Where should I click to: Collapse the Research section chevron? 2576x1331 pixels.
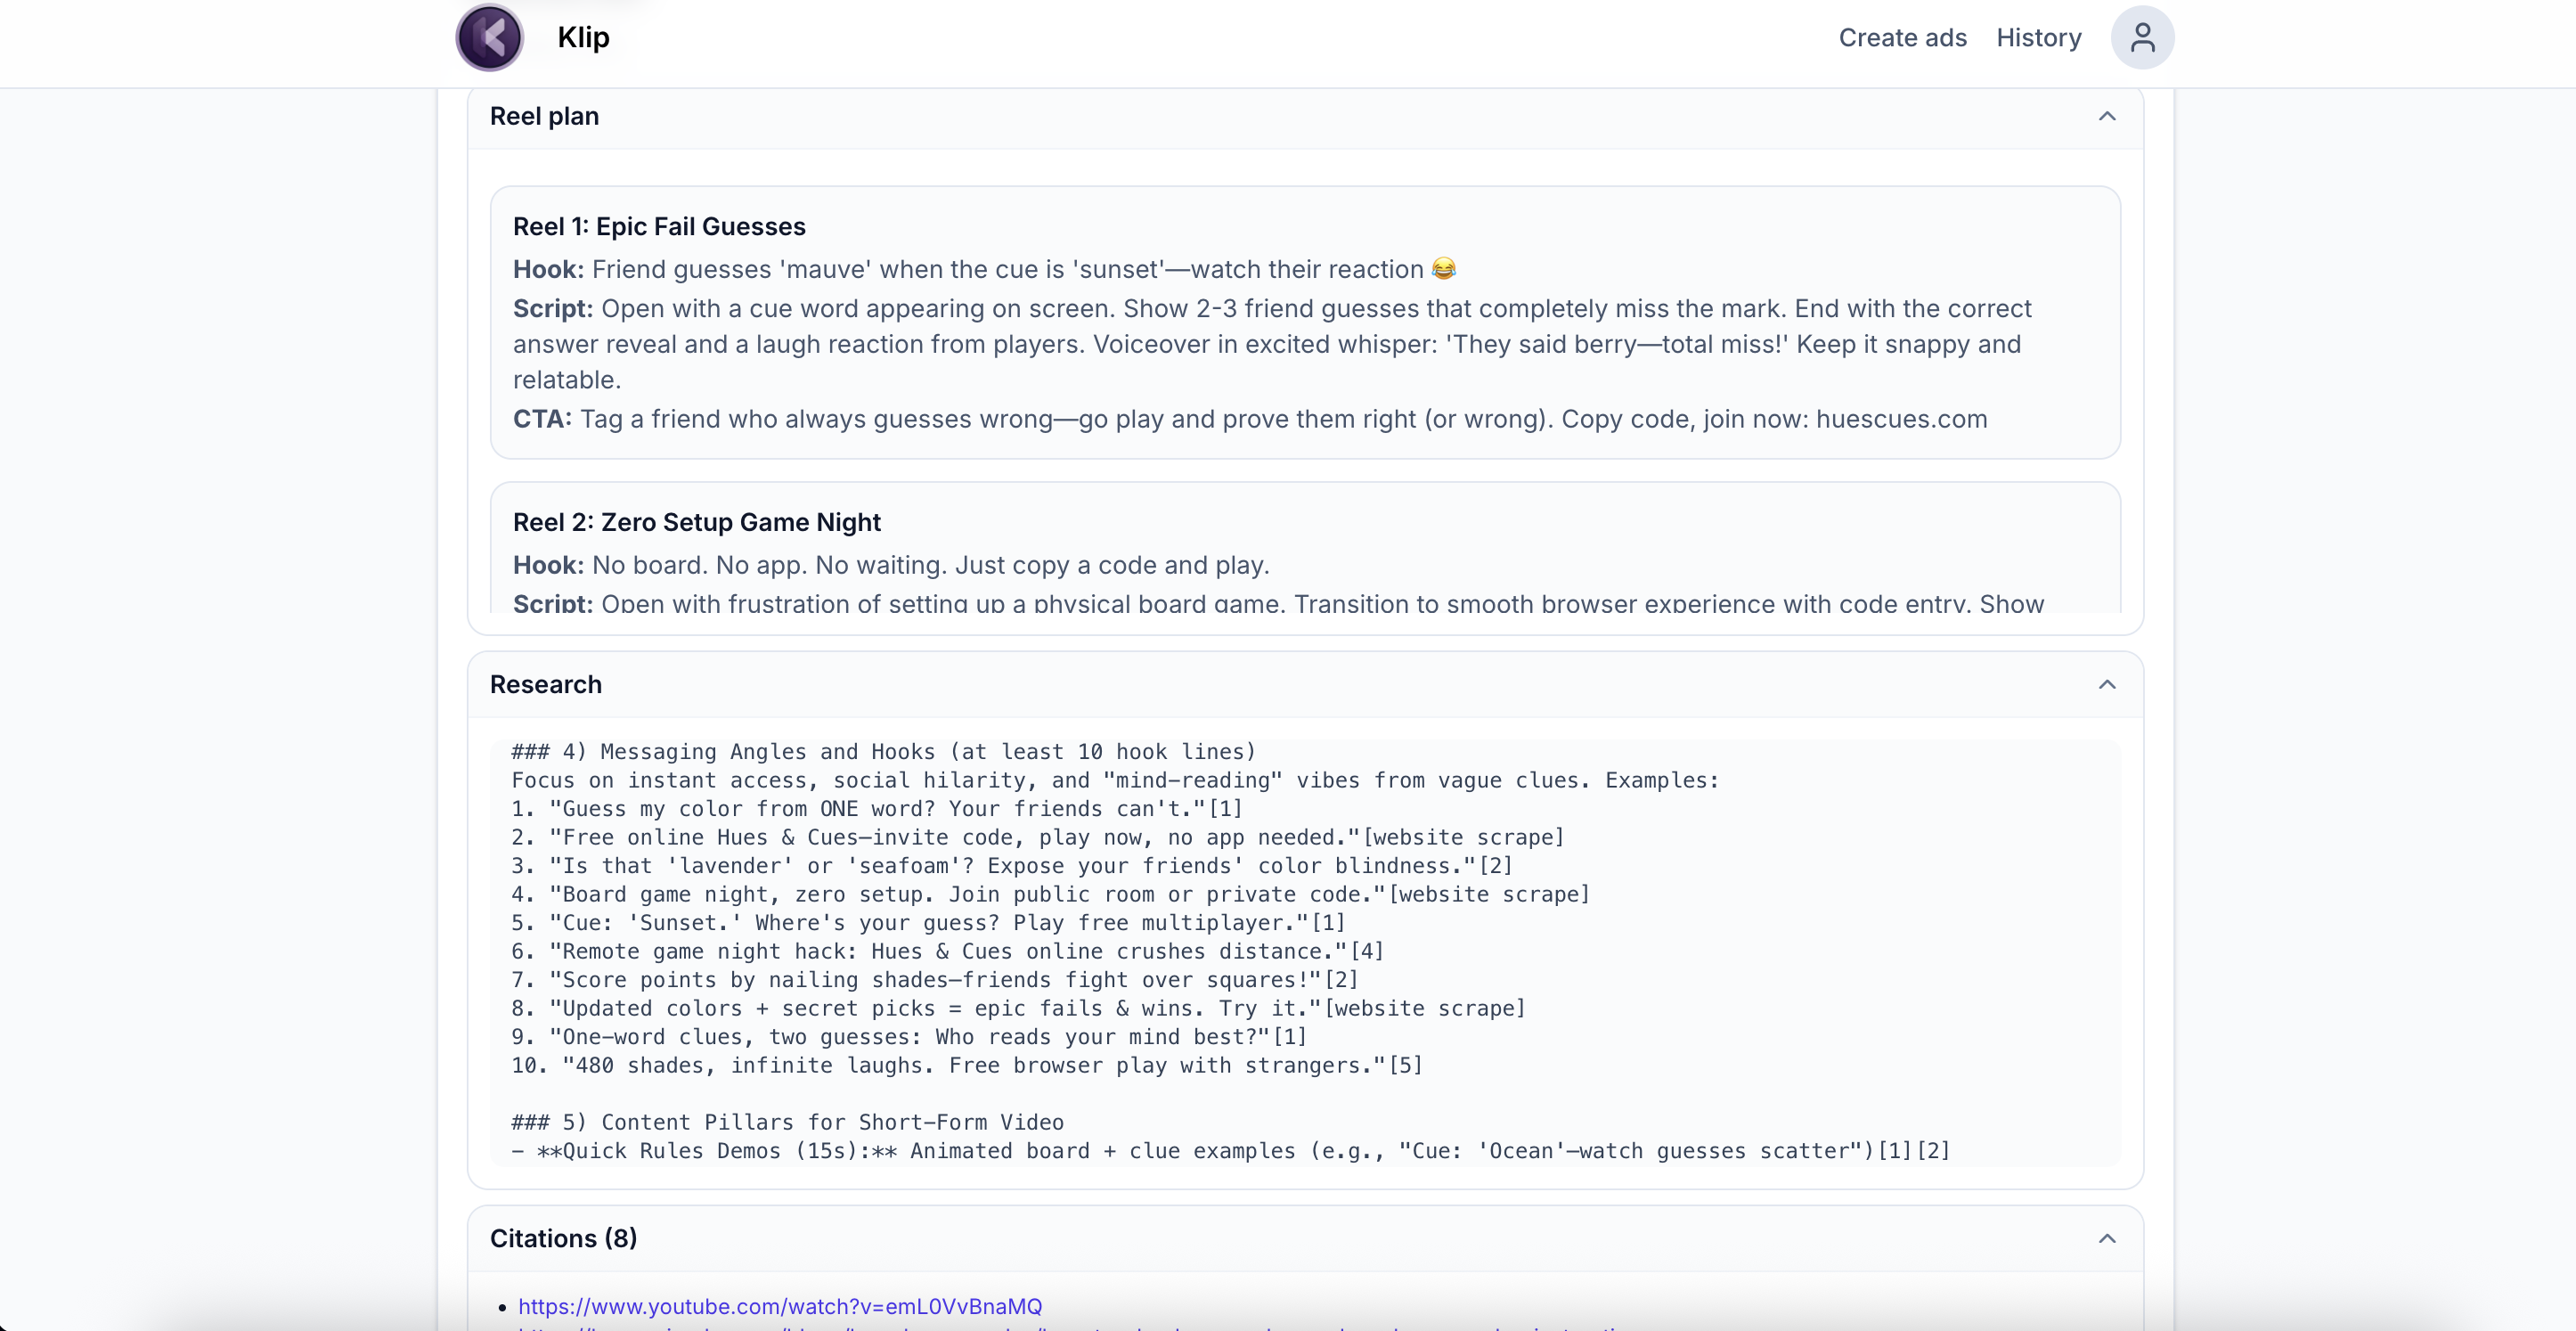(2106, 685)
